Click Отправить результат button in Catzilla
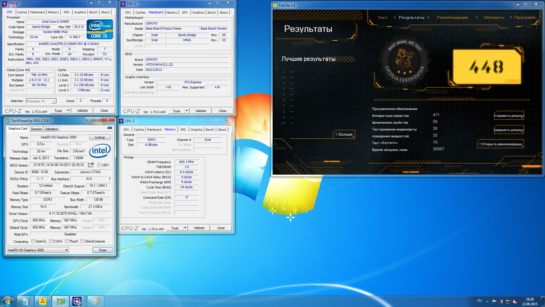 (509, 116)
